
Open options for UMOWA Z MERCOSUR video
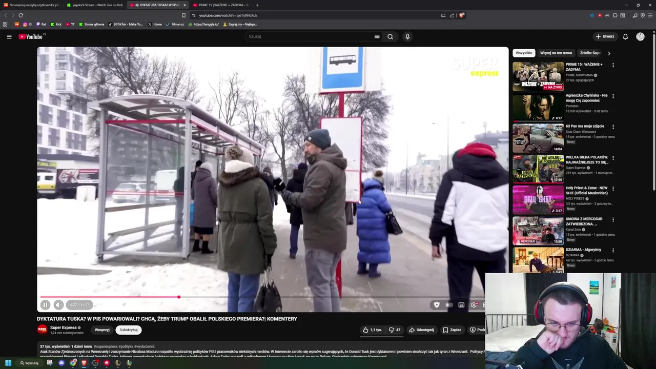[613, 219]
